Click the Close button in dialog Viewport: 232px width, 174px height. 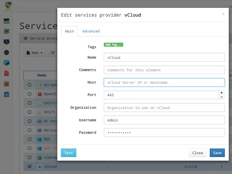[x=197, y=153]
